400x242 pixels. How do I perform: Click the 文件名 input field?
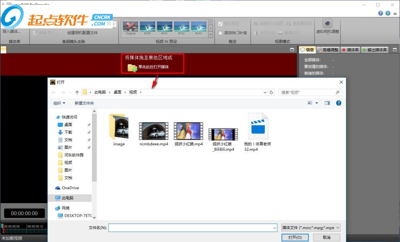click(x=193, y=228)
